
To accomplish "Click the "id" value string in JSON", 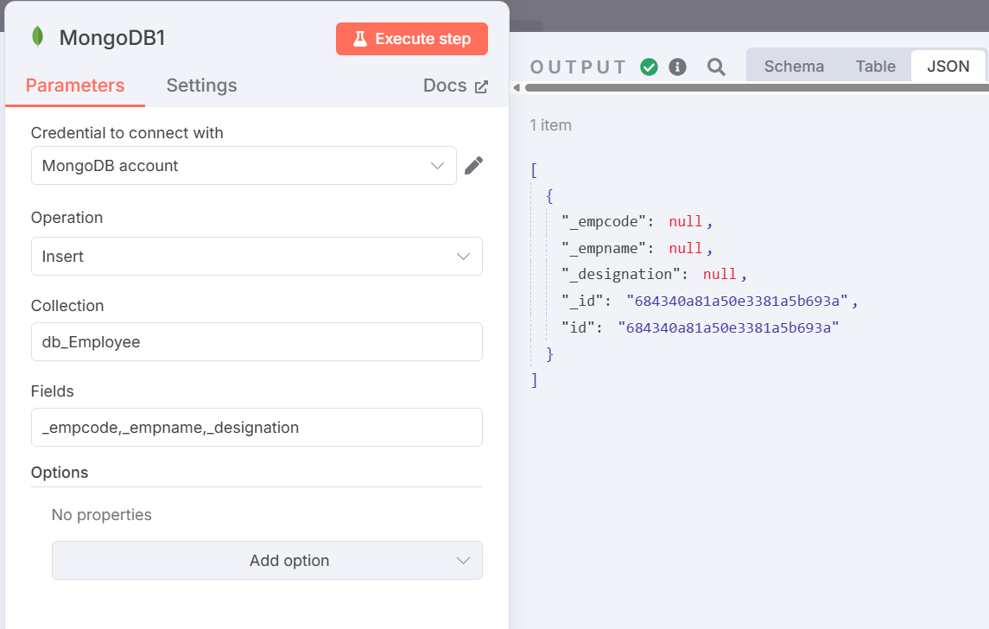I will point(728,327).
